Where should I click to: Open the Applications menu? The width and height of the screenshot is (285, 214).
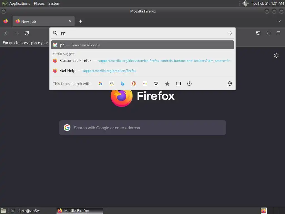click(20, 3)
